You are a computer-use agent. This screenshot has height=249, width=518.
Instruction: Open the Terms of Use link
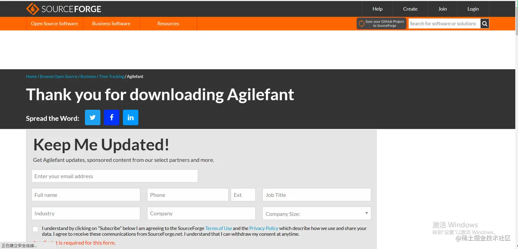(219, 228)
